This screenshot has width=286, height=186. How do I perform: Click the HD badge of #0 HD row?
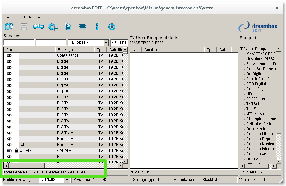pos(9,151)
